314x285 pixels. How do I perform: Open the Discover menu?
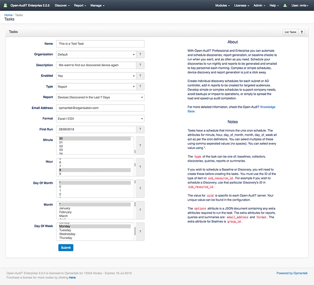pos(62,5)
